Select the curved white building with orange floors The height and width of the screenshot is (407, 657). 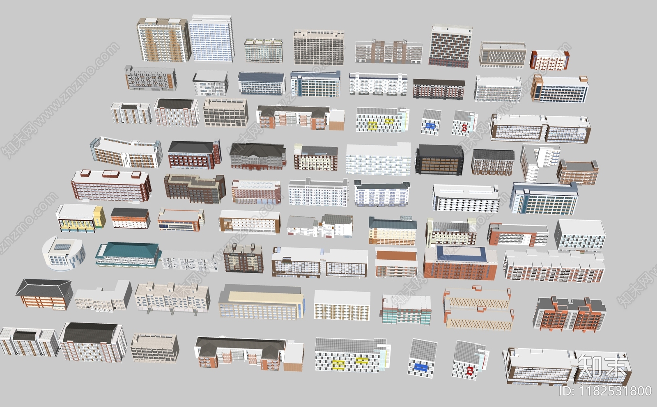coord(126,153)
